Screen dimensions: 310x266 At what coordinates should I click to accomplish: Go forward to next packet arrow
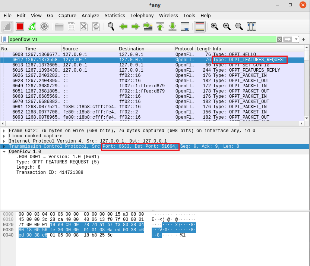point(135,26)
